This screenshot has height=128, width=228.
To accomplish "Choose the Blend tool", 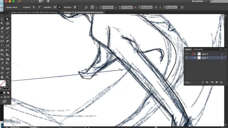I will pos(7,64).
